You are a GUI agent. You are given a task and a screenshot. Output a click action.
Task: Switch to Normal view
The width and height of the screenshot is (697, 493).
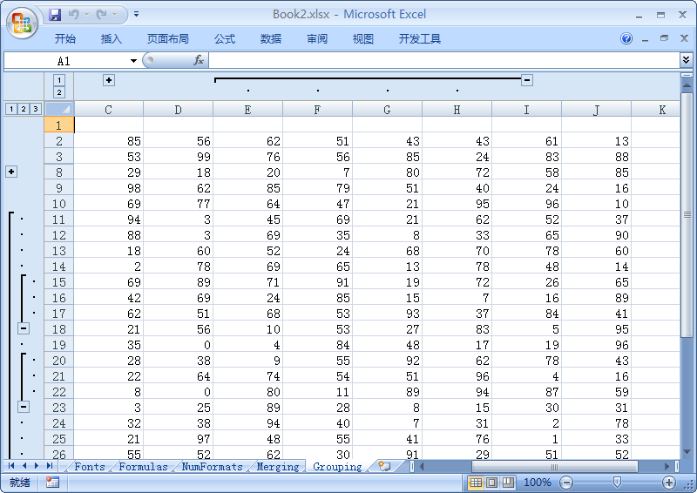476,483
